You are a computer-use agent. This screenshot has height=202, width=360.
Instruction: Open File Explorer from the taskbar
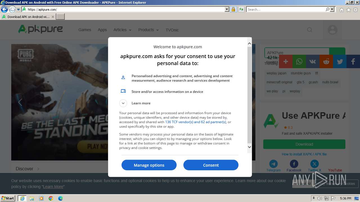click(32, 198)
